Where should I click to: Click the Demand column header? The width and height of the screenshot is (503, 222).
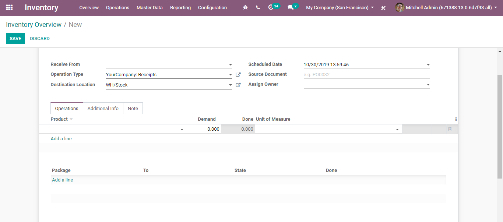(x=207, y=119)
